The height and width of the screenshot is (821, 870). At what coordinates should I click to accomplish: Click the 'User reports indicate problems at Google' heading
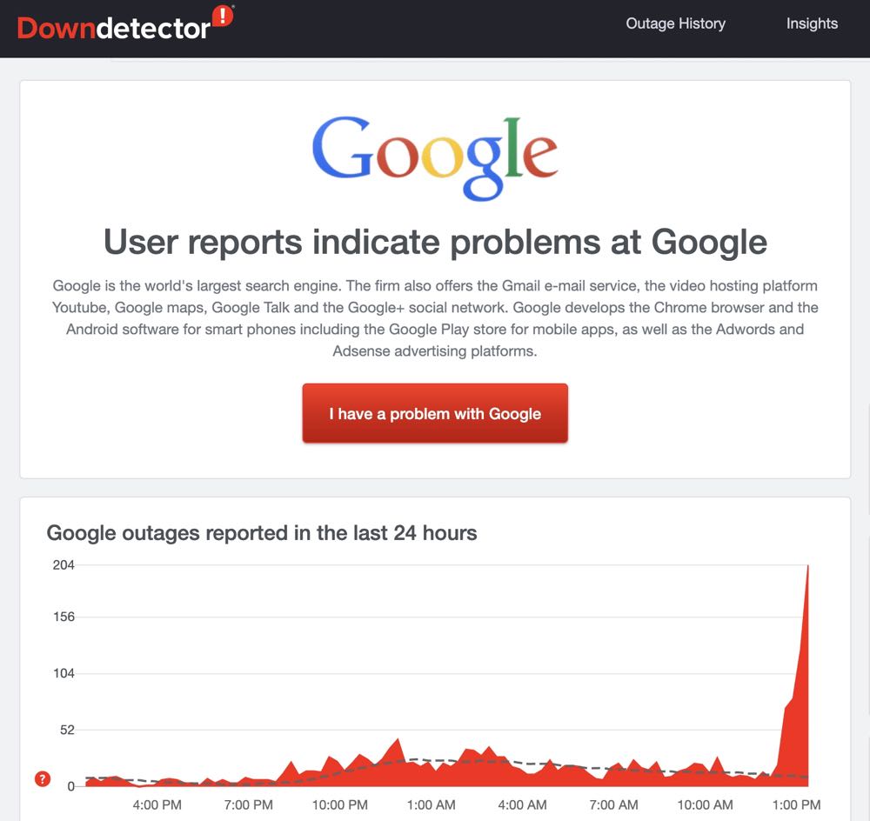[435, 242]
